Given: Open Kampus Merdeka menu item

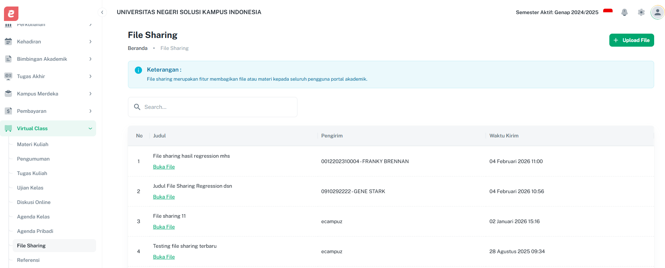Looking at the screenshot, I should tap(48, 94).
